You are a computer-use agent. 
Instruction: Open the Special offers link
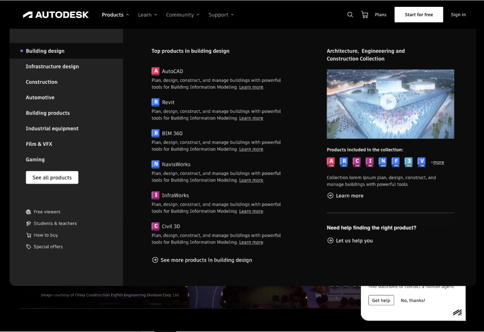48,247
